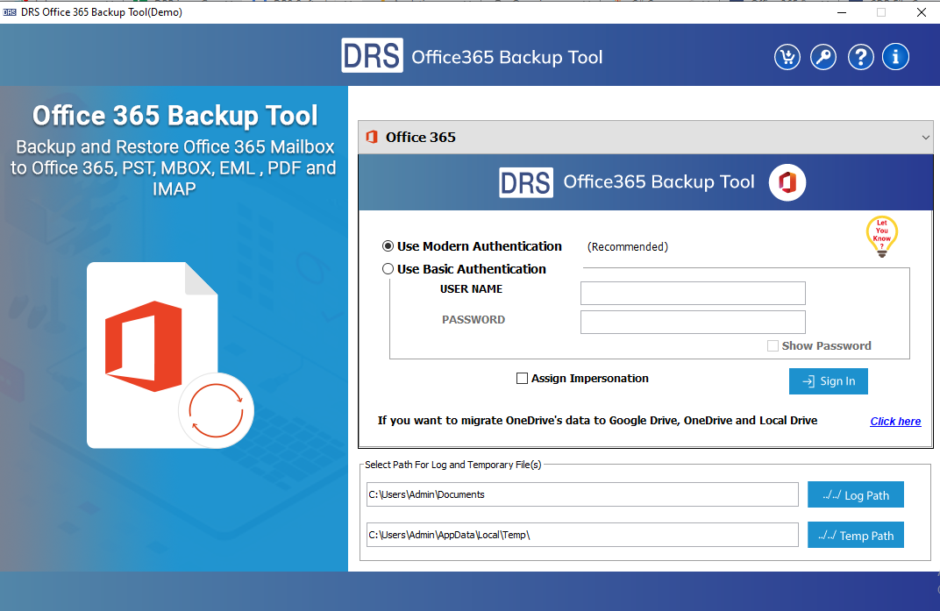Enable the Assign Impersonation checkbox
Screen dimensions: 940x611
523,379
